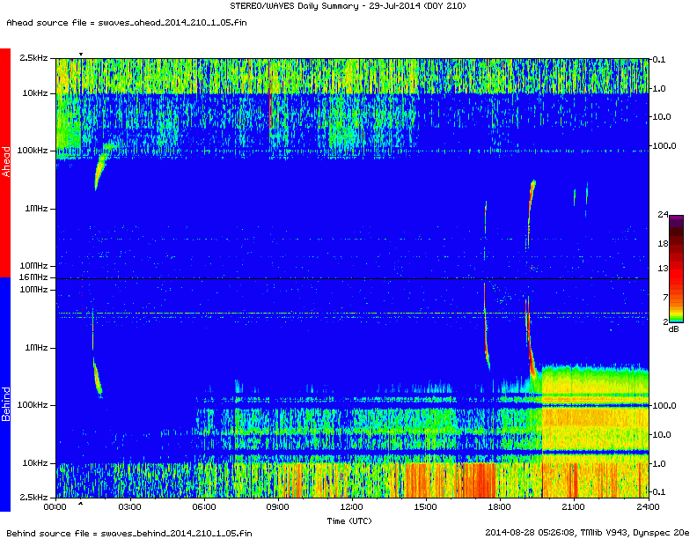Click the 18 value on the color scale
Viewport: 697px width, 539px height.
point(663,244)
